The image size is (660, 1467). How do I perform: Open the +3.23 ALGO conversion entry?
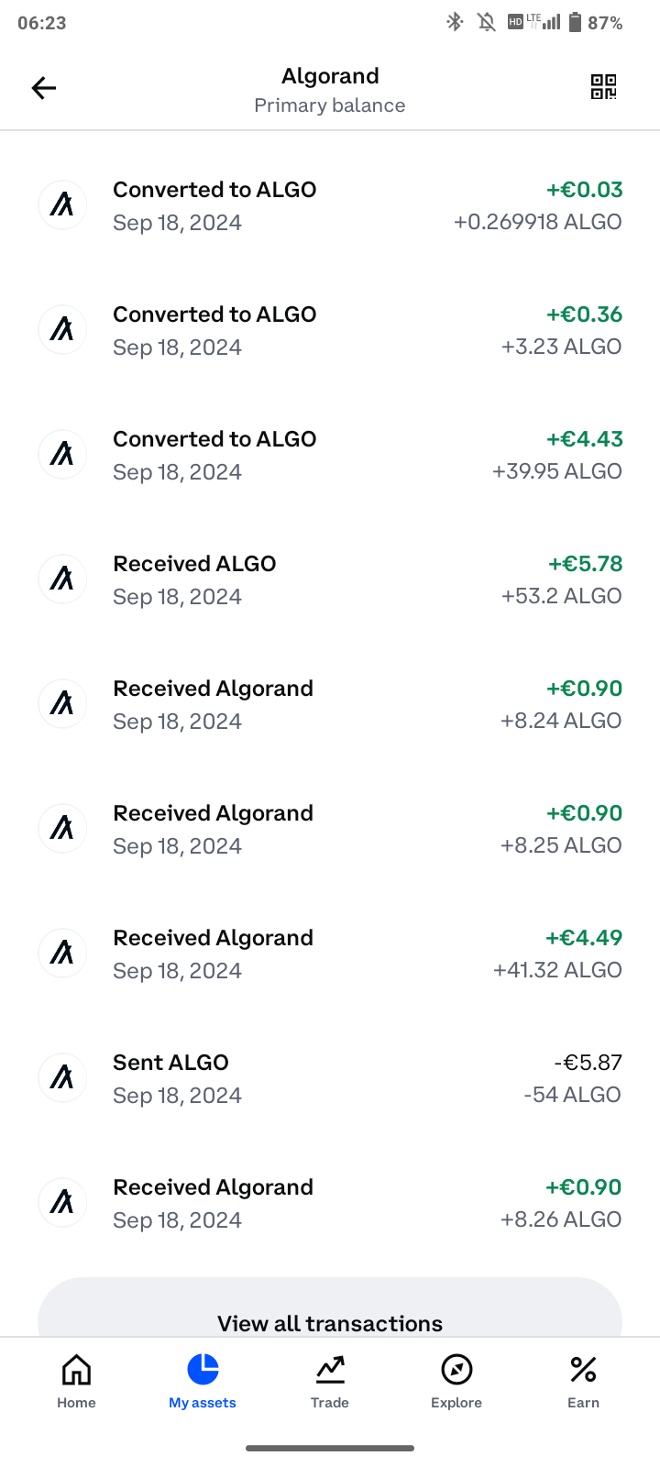click(330, 330)
